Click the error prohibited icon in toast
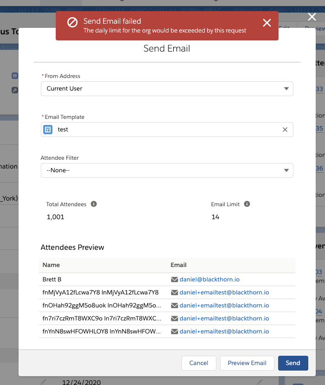The height and width of the screenshot is (385, 325). pyautogui.click(x=72, y=22)
